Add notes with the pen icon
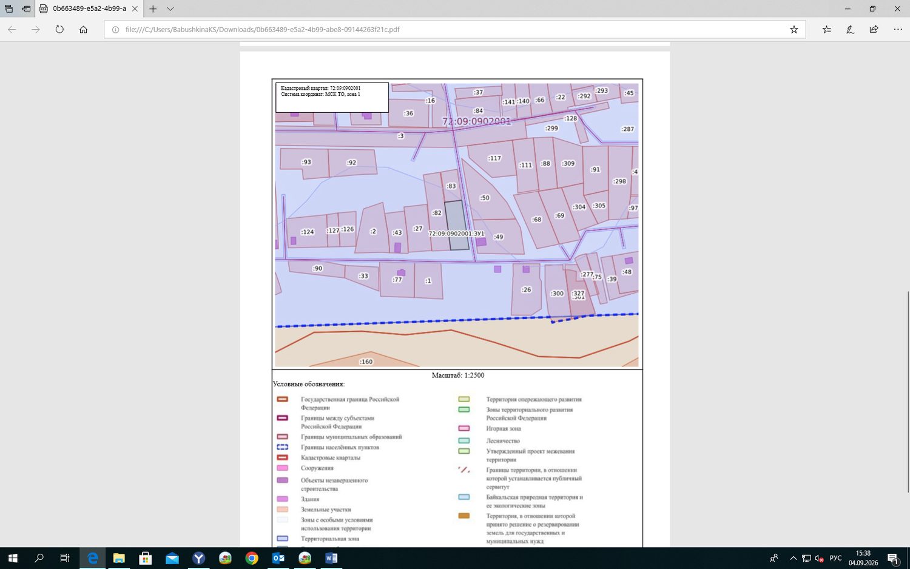The image size is (910, 569). coord(851,29)
